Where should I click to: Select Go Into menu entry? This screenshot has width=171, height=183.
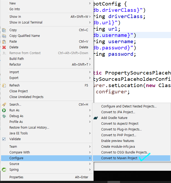(x=47, y=9)
